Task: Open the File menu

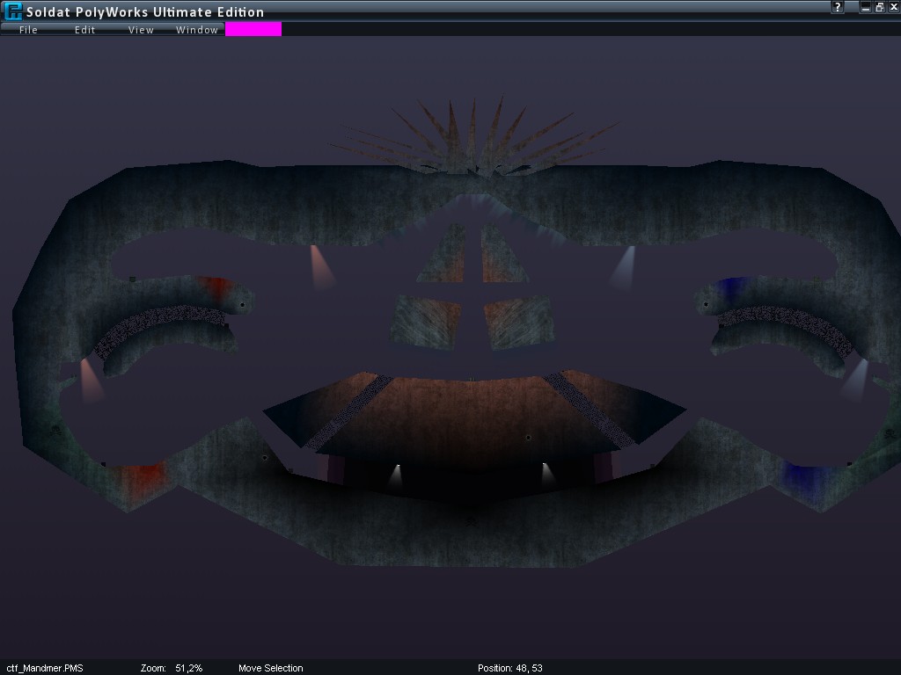Action: pos(28,30)
